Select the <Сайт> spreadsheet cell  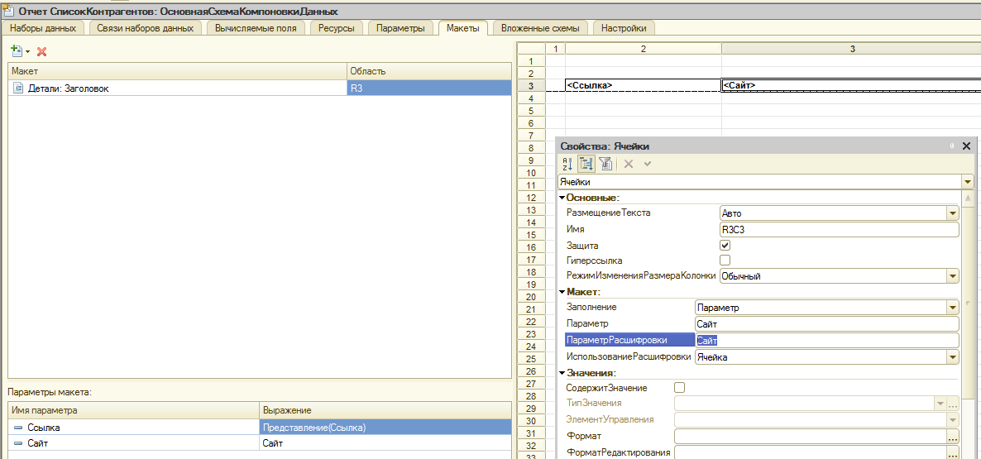click(x=851, y=85)
